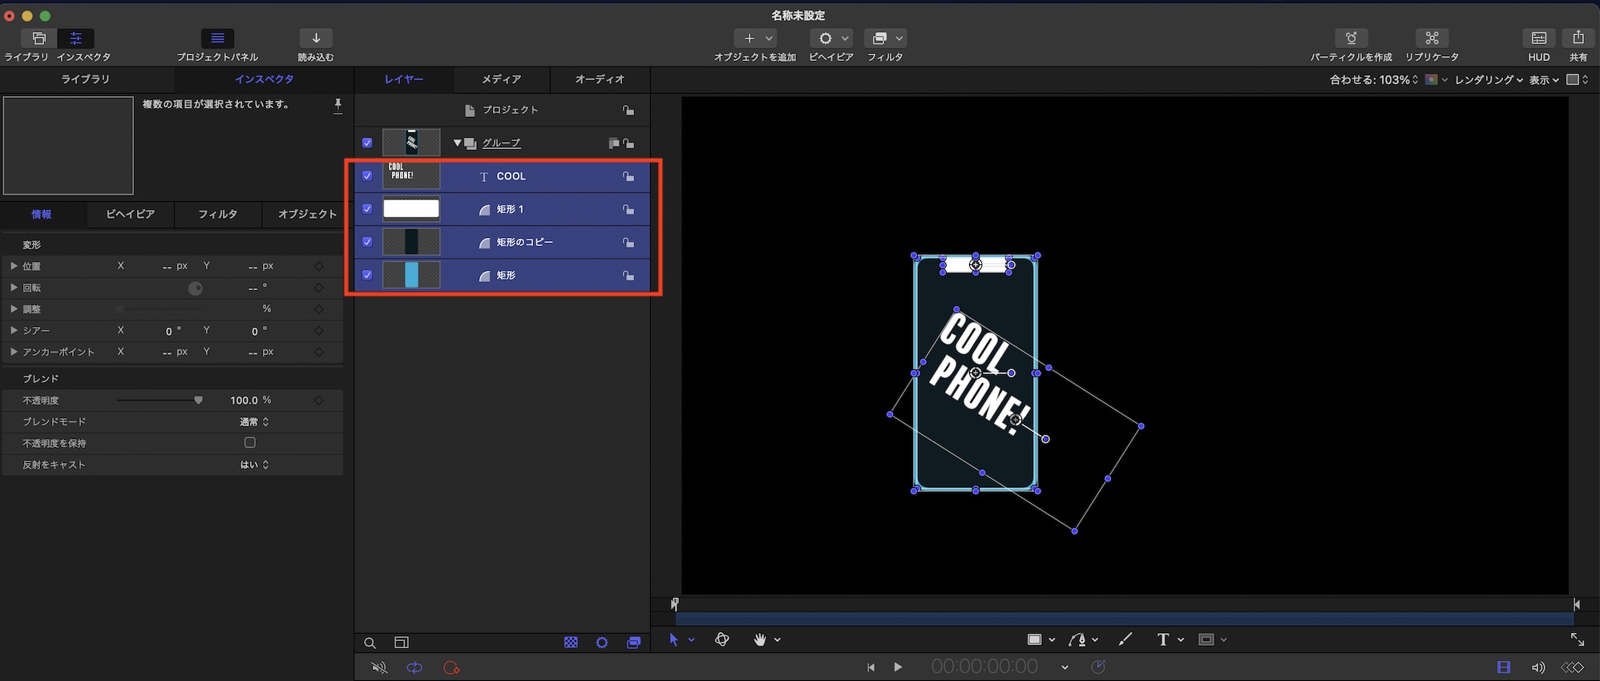Select the 矩形のコピー layer thumbnail
Viewport: 1600px width, 681px height.
[411, 242]
